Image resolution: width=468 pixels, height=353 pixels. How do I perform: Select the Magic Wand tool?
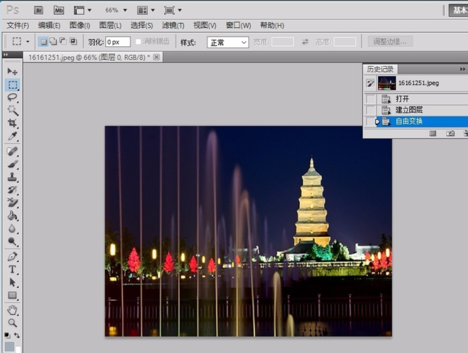(12, 110)
